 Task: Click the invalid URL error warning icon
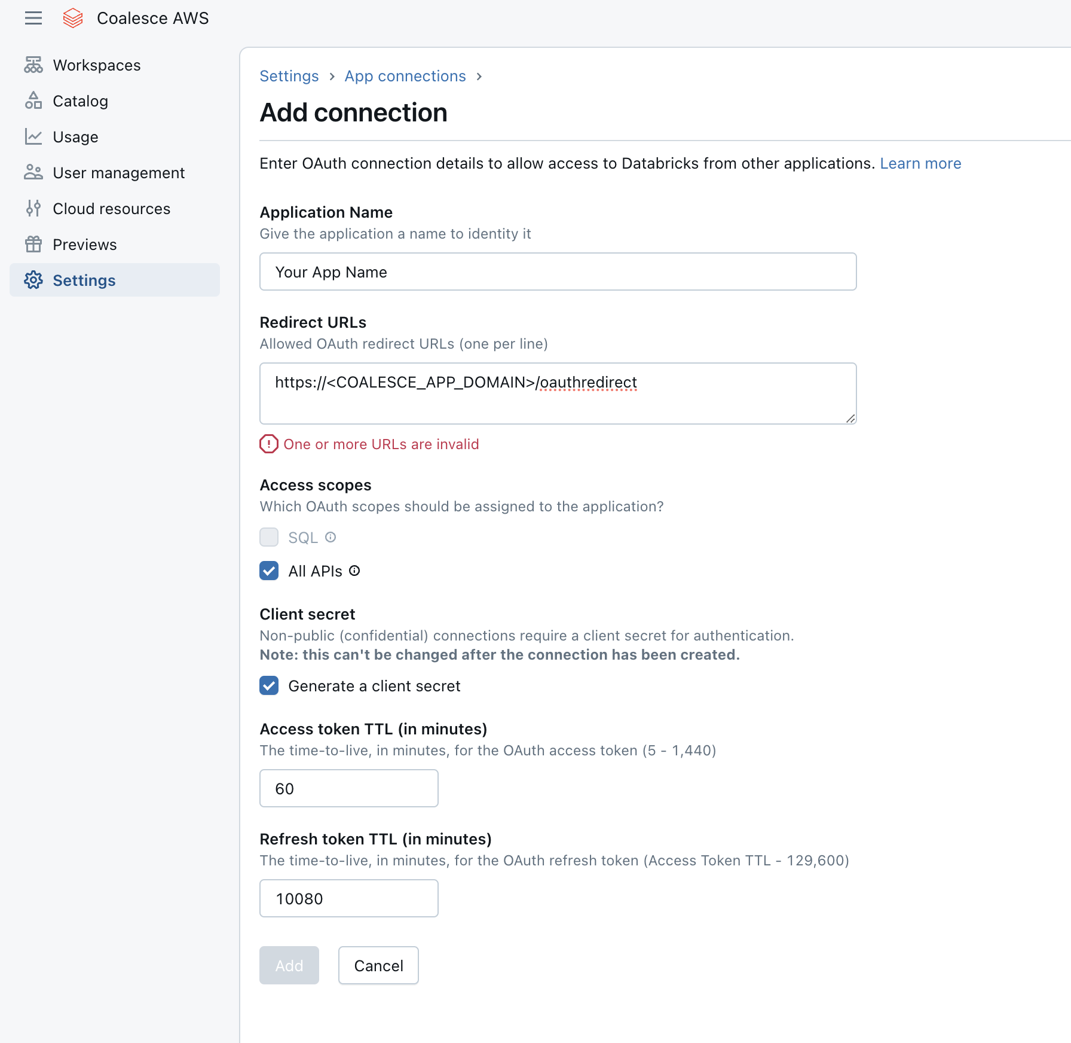(269, 444)
